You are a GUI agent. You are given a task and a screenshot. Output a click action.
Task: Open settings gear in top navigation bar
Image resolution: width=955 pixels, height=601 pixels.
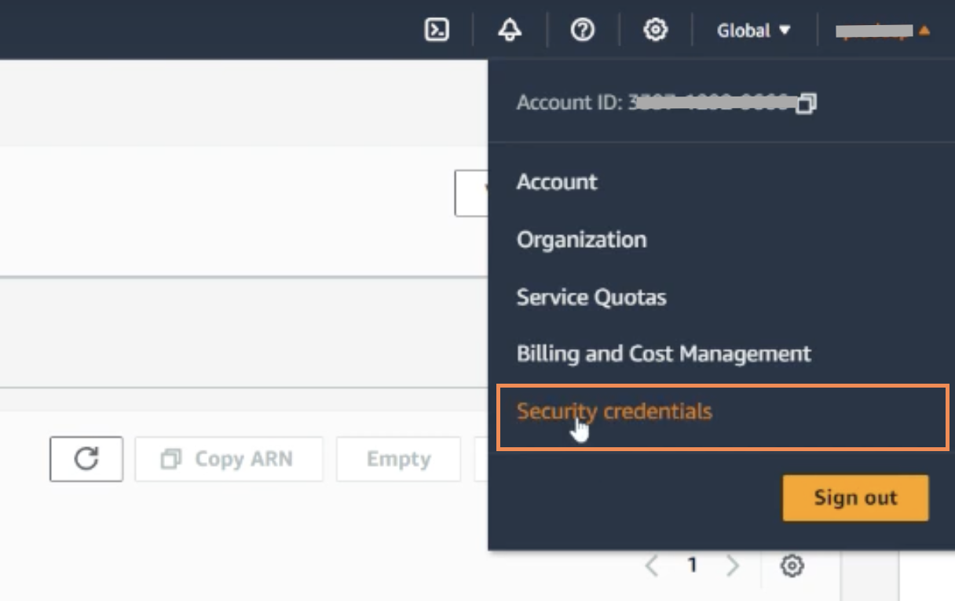pyautogui.click(x=655, y=31)
